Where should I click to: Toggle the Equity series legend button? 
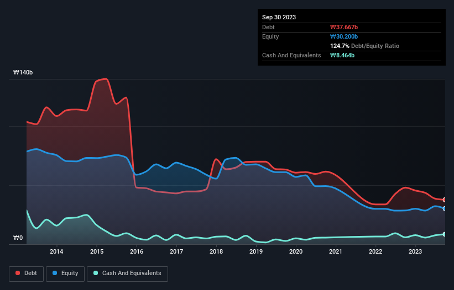[65, 273]
